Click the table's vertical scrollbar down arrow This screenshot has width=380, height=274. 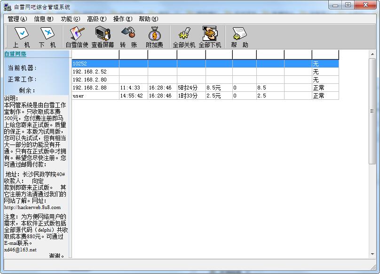[372, 254]
